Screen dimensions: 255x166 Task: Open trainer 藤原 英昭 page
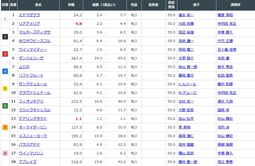pyautogui.click(x=225, y=15)
